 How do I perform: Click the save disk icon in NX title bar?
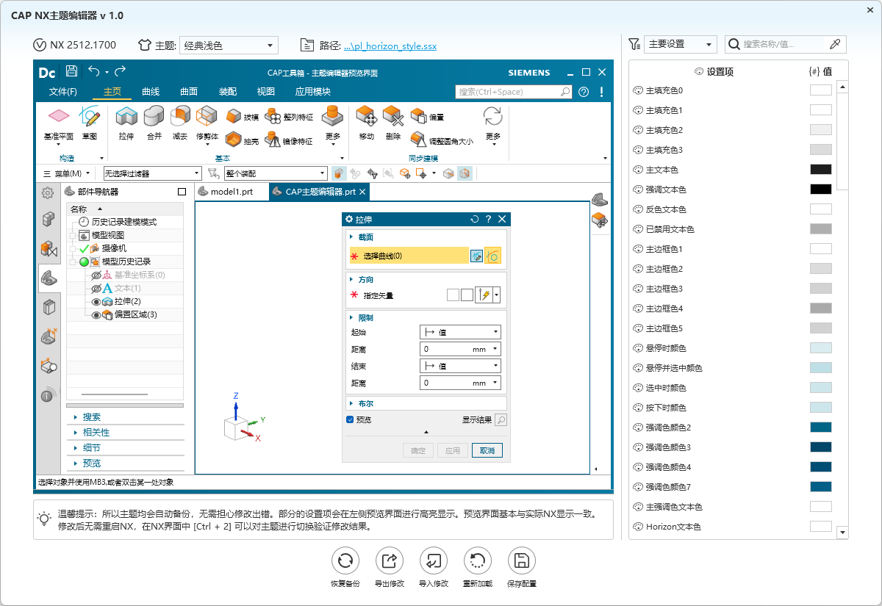[x=71, y=71]
